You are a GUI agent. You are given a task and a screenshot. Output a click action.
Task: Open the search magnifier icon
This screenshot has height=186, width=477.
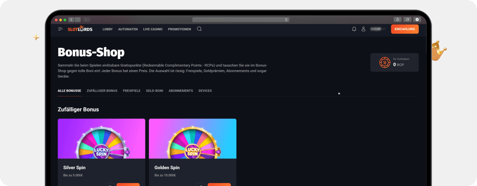click(199, 29)
